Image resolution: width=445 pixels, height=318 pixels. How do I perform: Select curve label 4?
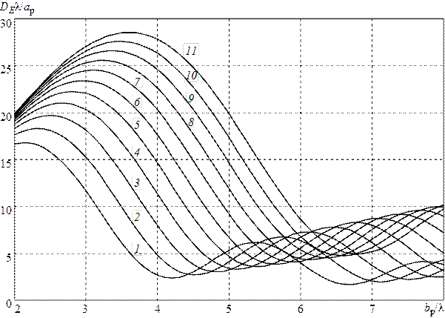click(x=137, y=152)
